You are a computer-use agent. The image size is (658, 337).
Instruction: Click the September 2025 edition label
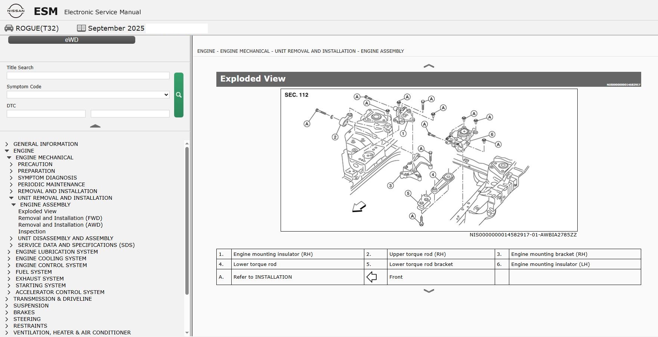[x=116, y=28]
